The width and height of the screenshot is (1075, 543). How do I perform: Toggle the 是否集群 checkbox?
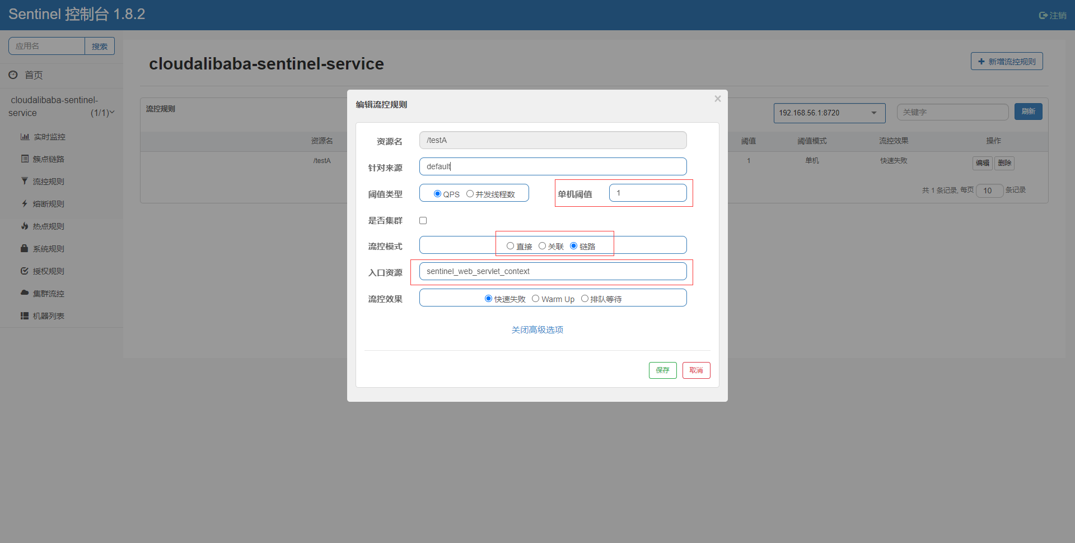pos(423,221)
